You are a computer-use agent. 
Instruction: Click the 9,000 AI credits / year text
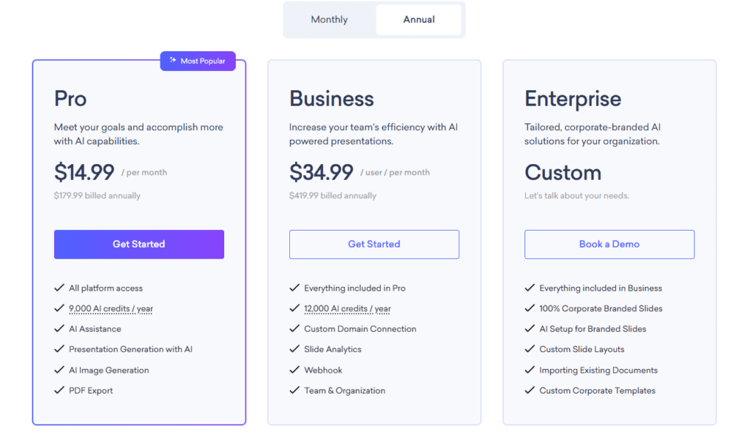pyautogui.click(x=111, y=309)
